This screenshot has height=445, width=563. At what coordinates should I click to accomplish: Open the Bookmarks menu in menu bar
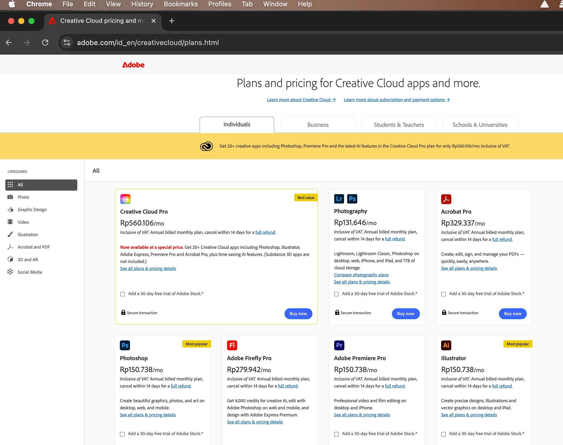(x=180, y=4)
